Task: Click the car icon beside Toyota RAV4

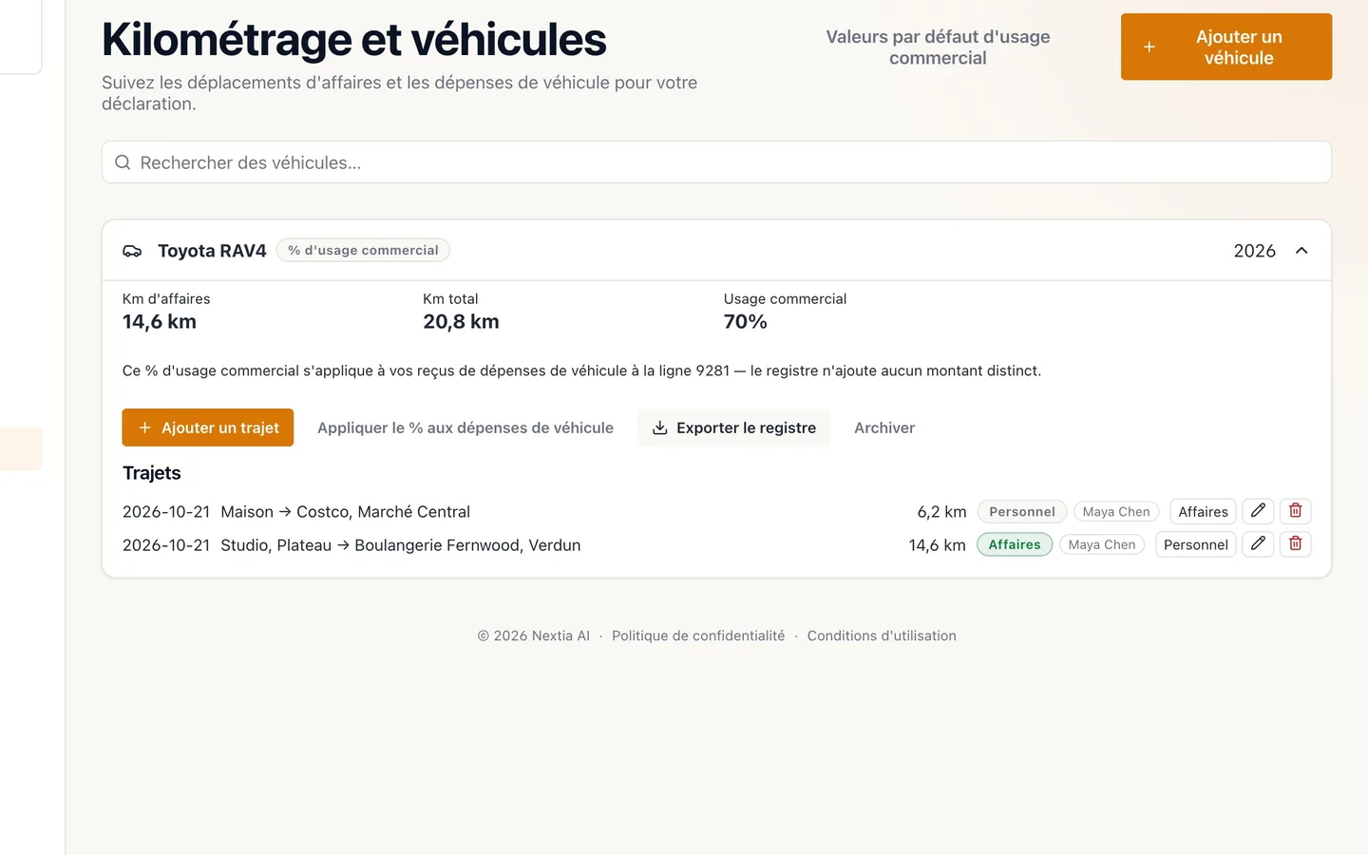Action: pos(132,251)
